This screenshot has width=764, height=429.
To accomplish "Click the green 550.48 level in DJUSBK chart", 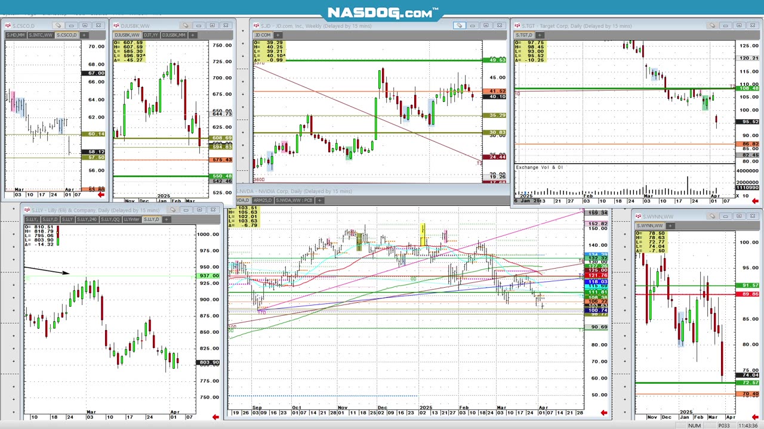I will (x=221, y=176).
